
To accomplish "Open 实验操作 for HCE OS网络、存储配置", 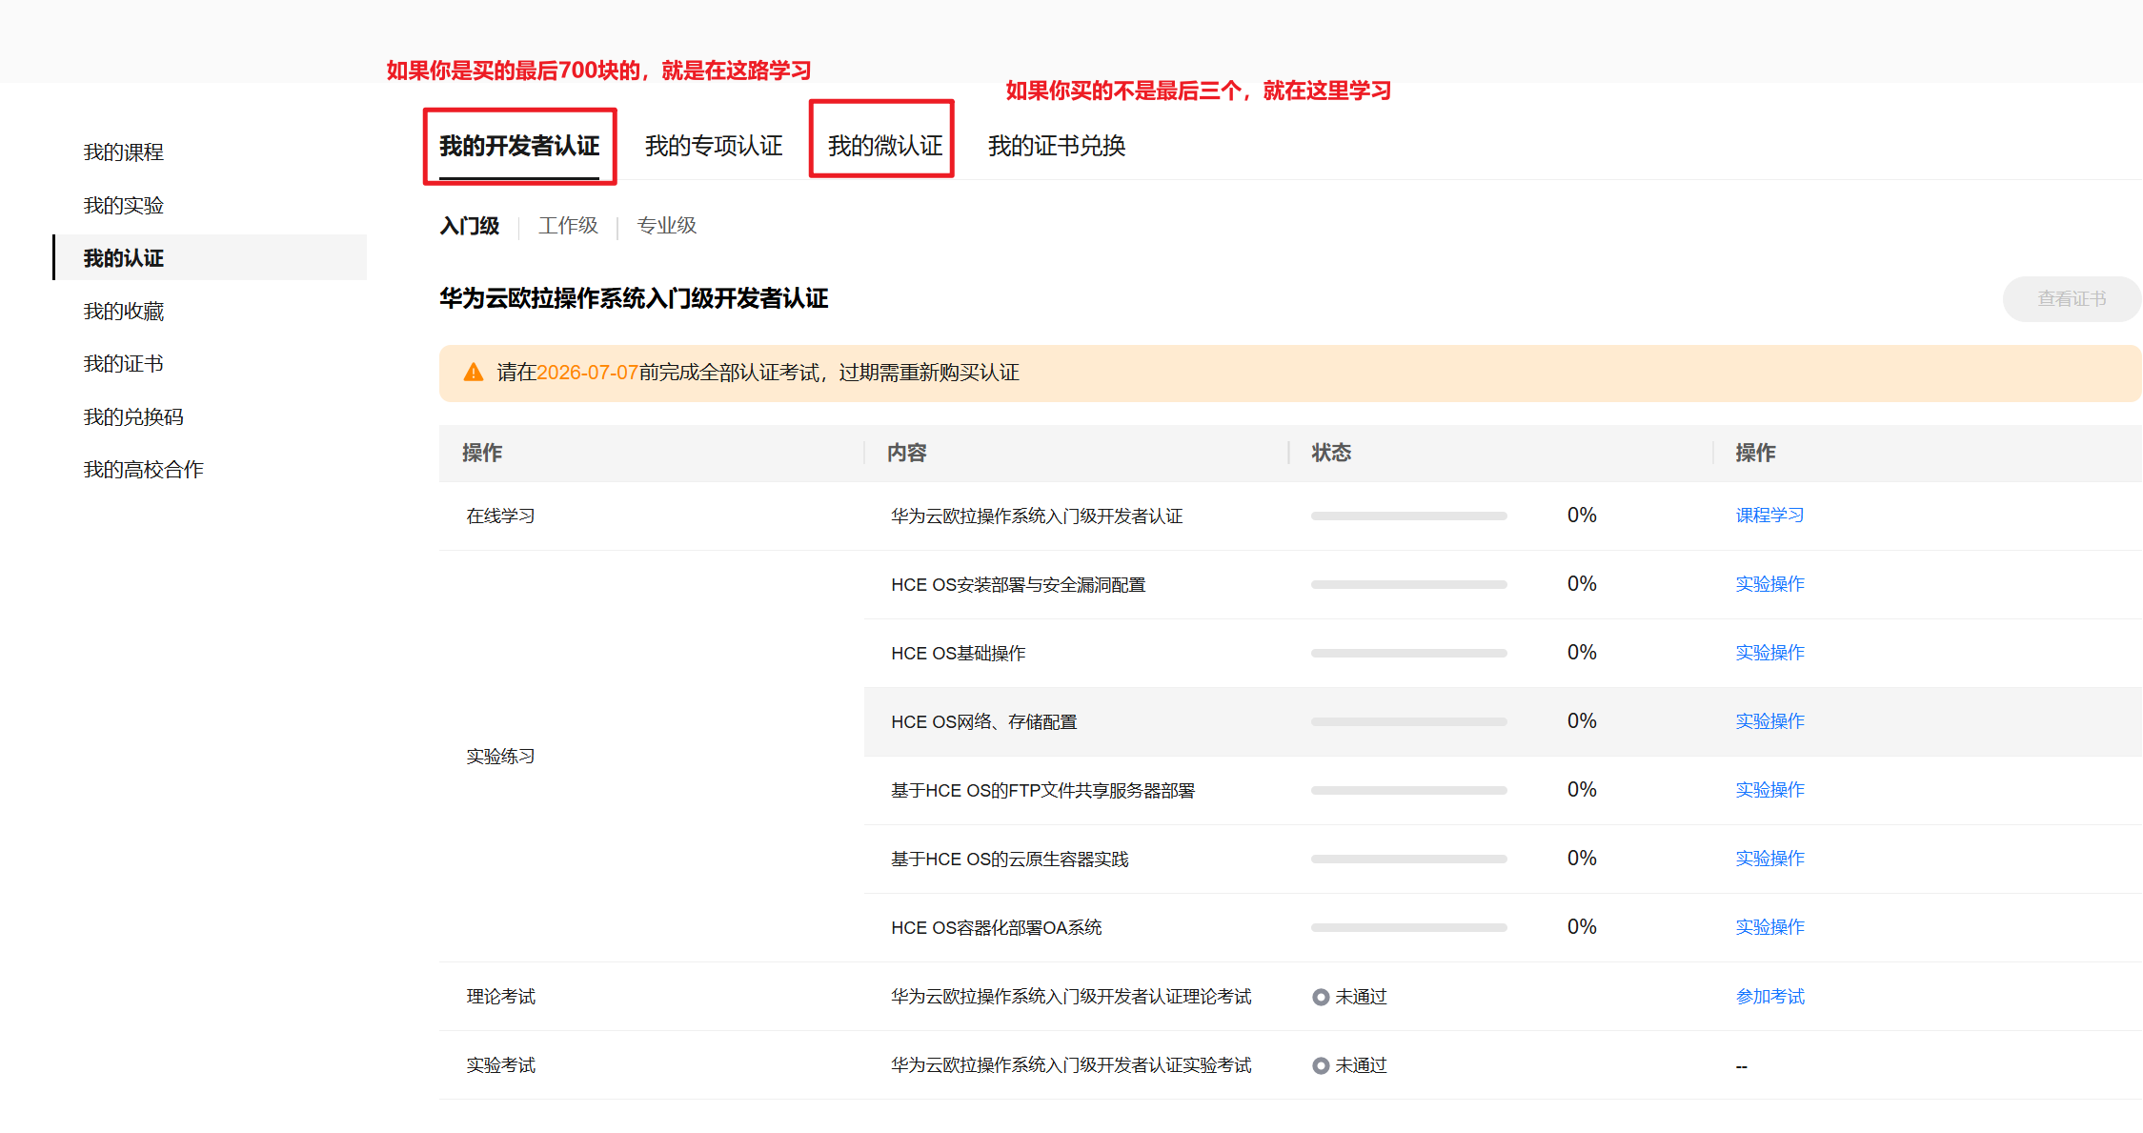I will coord(1769,721).
